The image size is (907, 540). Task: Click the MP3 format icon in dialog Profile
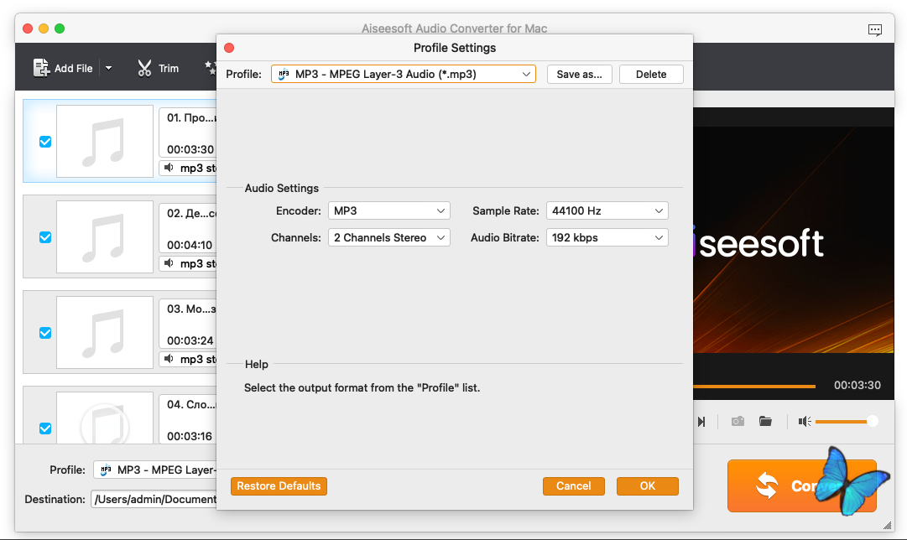click(x=284, y=74)
